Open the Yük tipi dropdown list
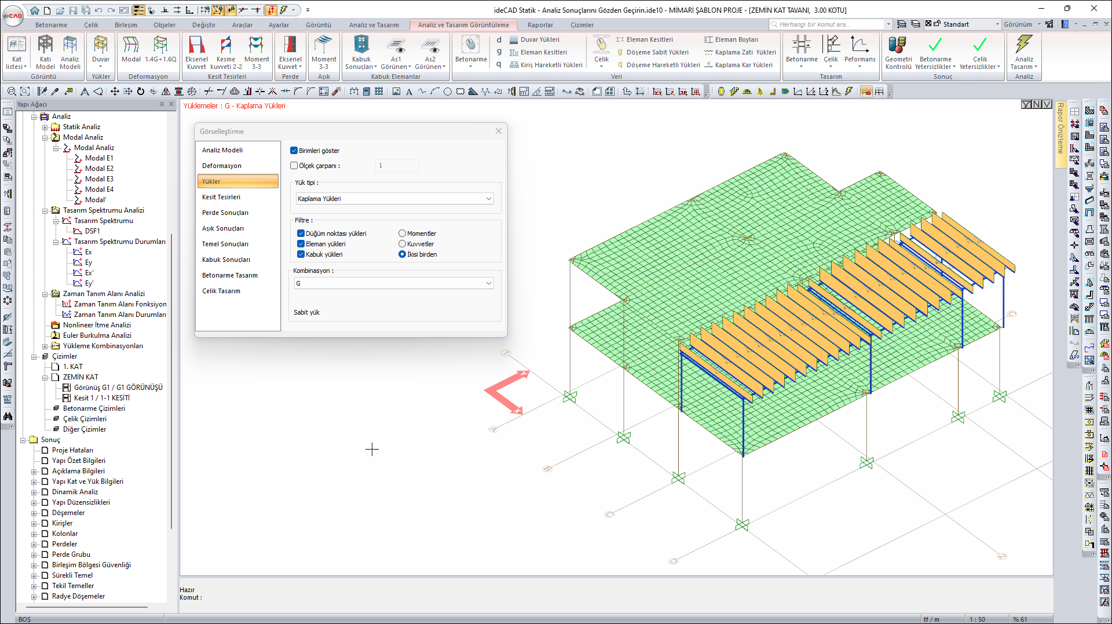 pos(394,199)
